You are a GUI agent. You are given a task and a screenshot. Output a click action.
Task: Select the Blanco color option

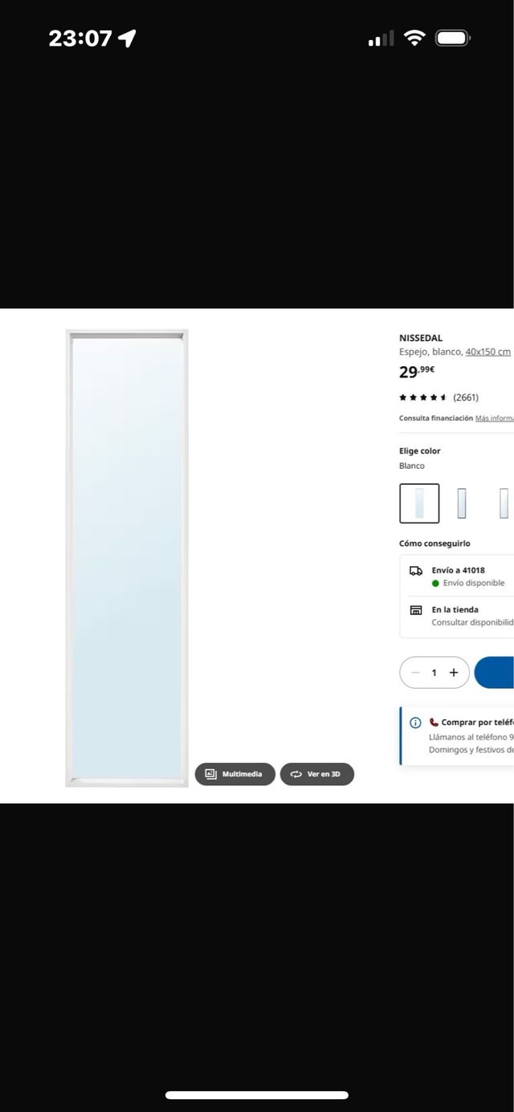[x=419, y=503]
